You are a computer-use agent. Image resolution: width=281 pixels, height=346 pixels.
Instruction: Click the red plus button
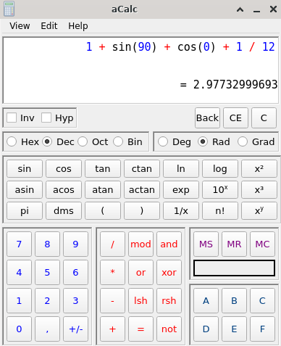tap(112, 329)
